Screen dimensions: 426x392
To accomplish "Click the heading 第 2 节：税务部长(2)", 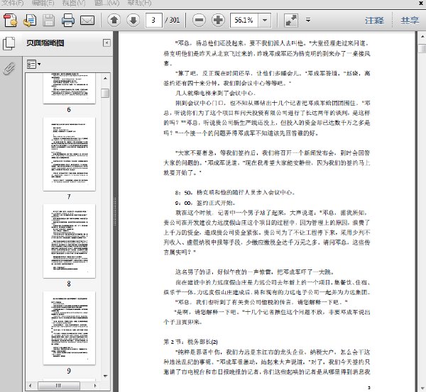I will point(190,342).
